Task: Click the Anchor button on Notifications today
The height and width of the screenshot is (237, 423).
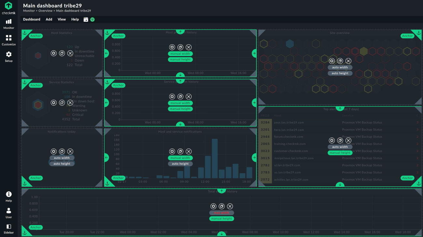Action: (x=36, y=178)
